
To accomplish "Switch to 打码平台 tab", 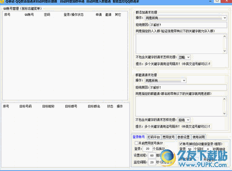I will [x=154, y=137].
